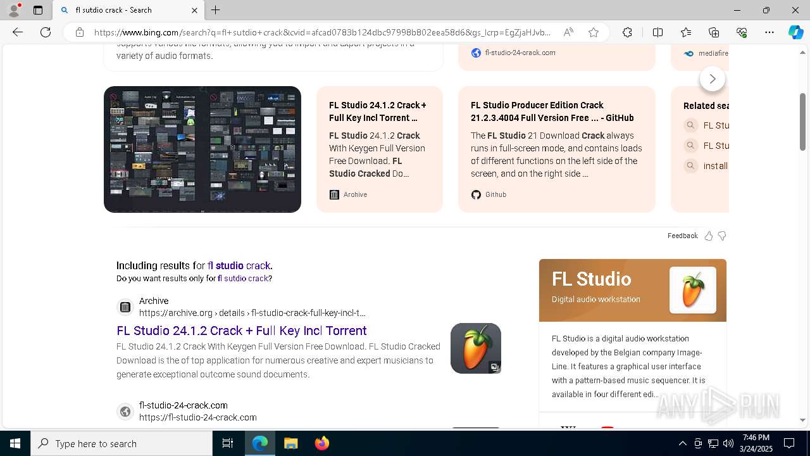This screenshot has height=456, width=810.
Task: Give thumbs up feedback
Action: click(x=709, y=236)
